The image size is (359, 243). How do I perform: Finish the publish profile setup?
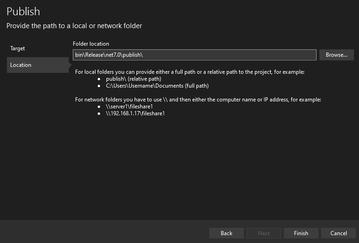301,233
